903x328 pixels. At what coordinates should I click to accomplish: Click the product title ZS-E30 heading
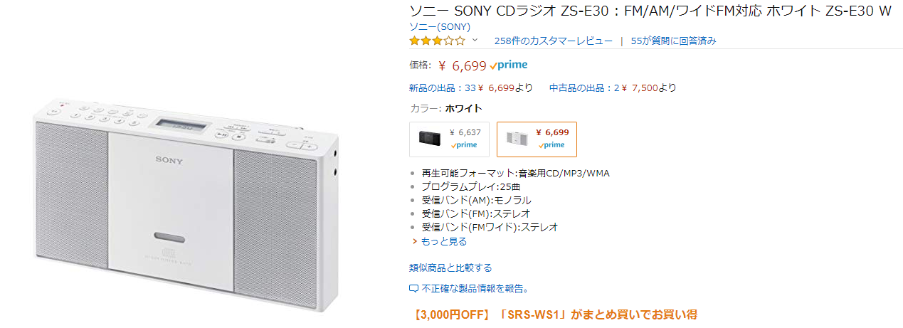[650, 11]
